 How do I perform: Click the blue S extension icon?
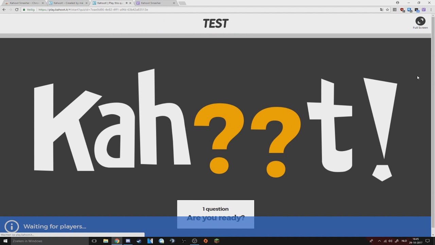click(x=410, y=10)
